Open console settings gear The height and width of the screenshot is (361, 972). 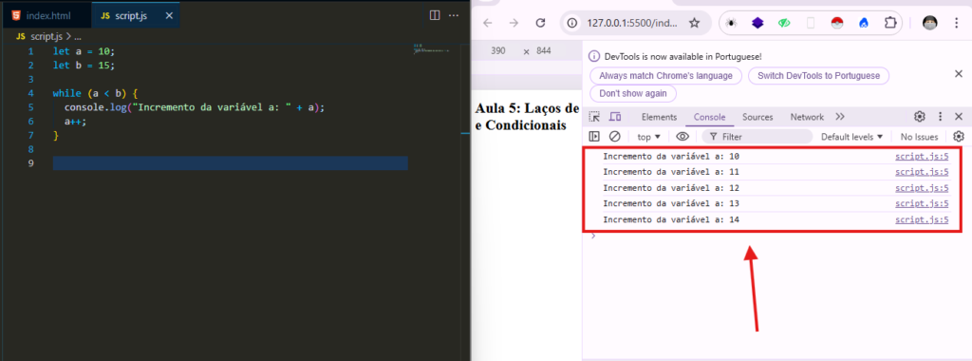pos(959,137)
